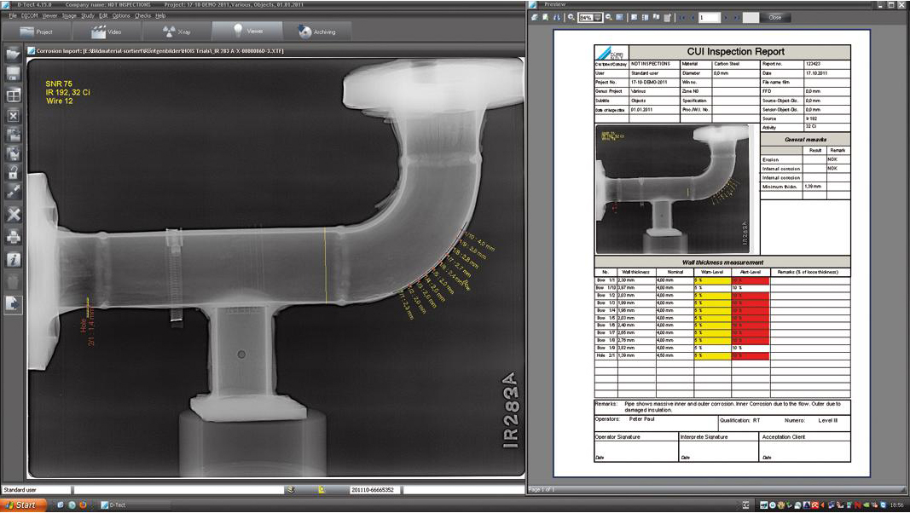Click the page number input field
The height and width of the screenshot is (513, 910).
coord(709,17)
